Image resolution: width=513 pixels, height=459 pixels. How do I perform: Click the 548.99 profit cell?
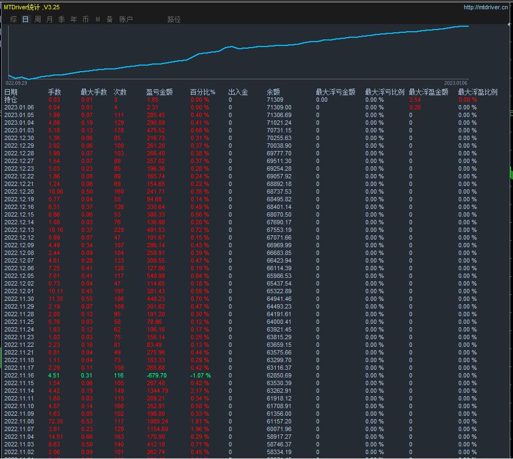[156, 276]
